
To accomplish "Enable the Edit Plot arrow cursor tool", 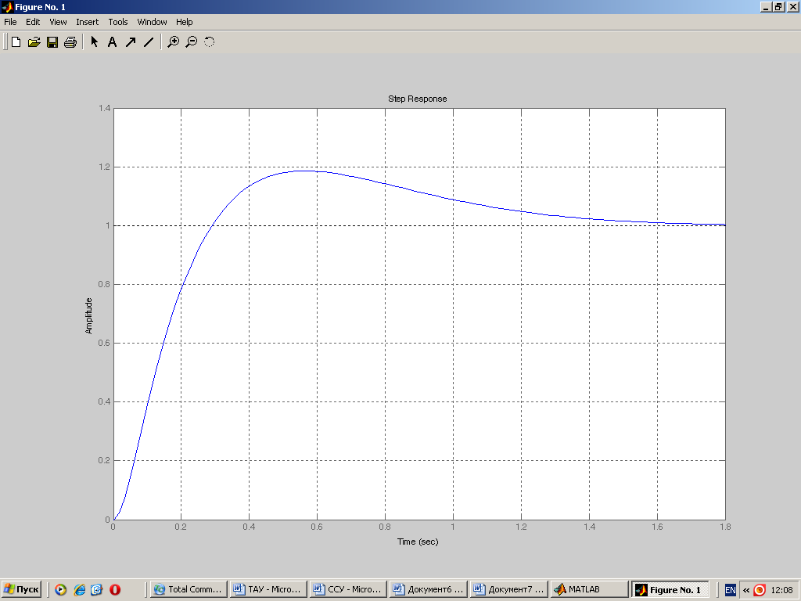I will pyautogui.click(x=94, y=42).
